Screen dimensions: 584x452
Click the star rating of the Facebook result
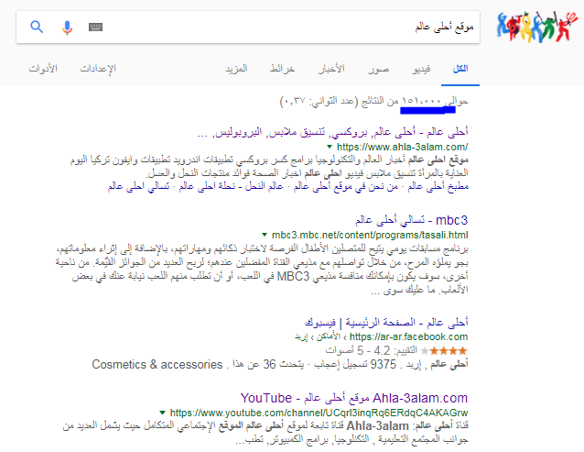point(443,351)
